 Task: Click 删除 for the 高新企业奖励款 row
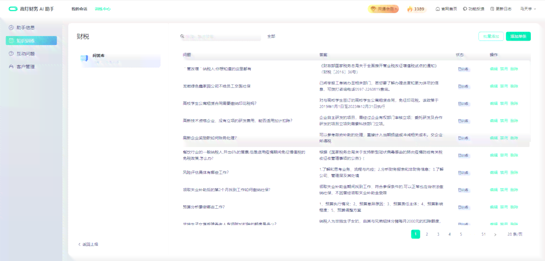[514, 138]
